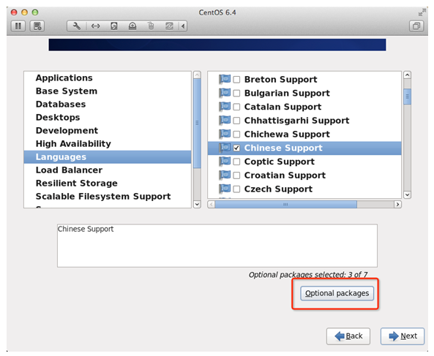Open the wrench settings icon
The image size is (434, 356).
[x=77, y=26]
